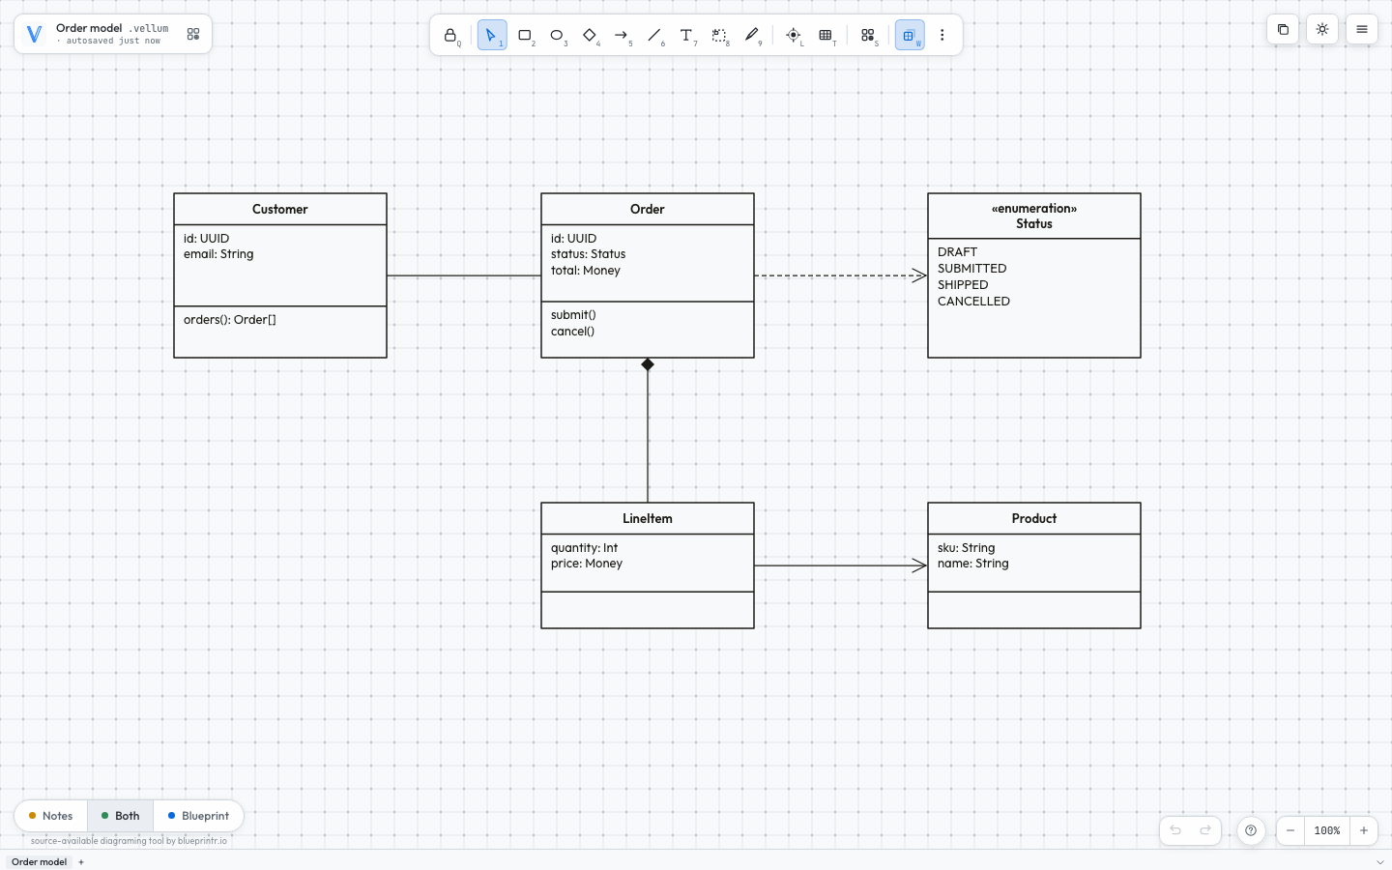Select the Arrow connector tool
1392x870 pixels.
tap(622, 36)
